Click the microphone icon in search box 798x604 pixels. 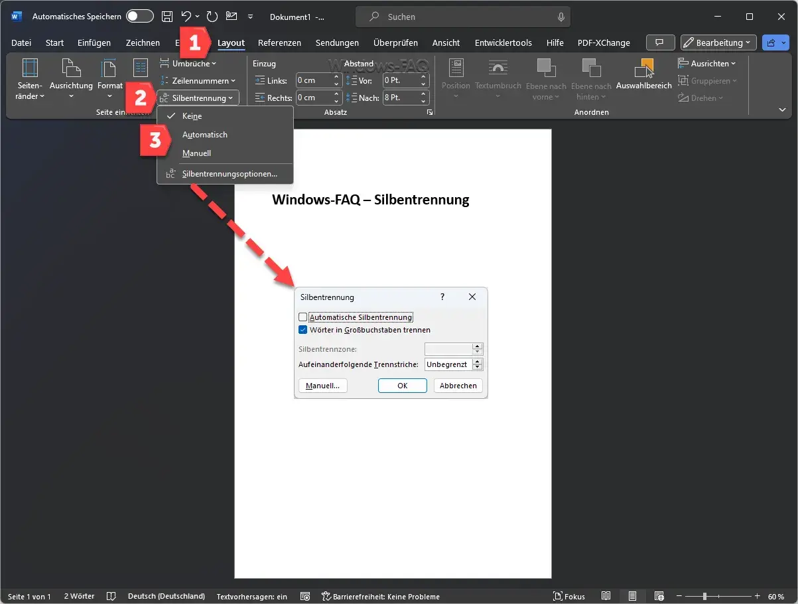pos(561,17)
